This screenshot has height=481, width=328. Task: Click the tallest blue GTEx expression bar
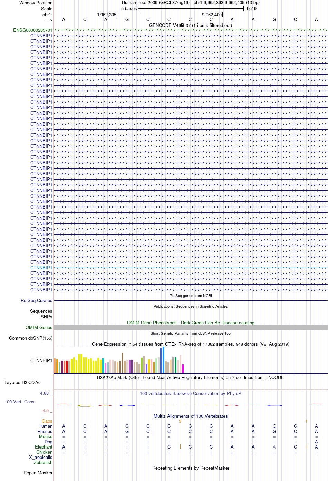click(x=163, y=360)
